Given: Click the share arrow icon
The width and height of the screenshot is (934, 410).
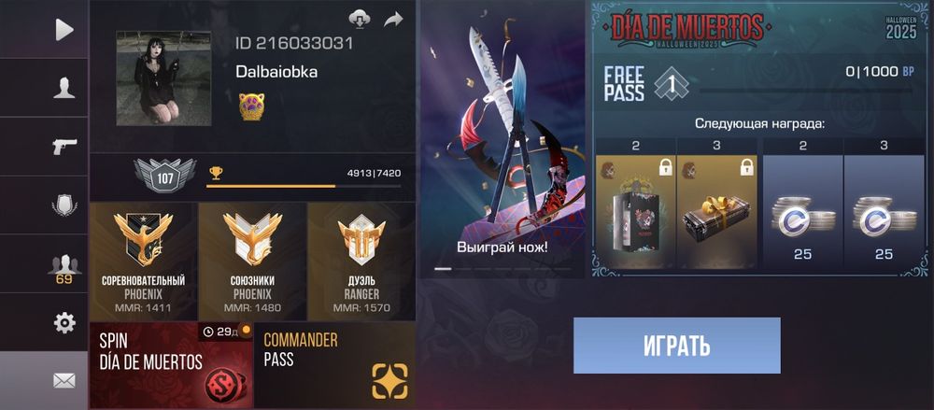Looking at the screenshot, I should point(393,20).
